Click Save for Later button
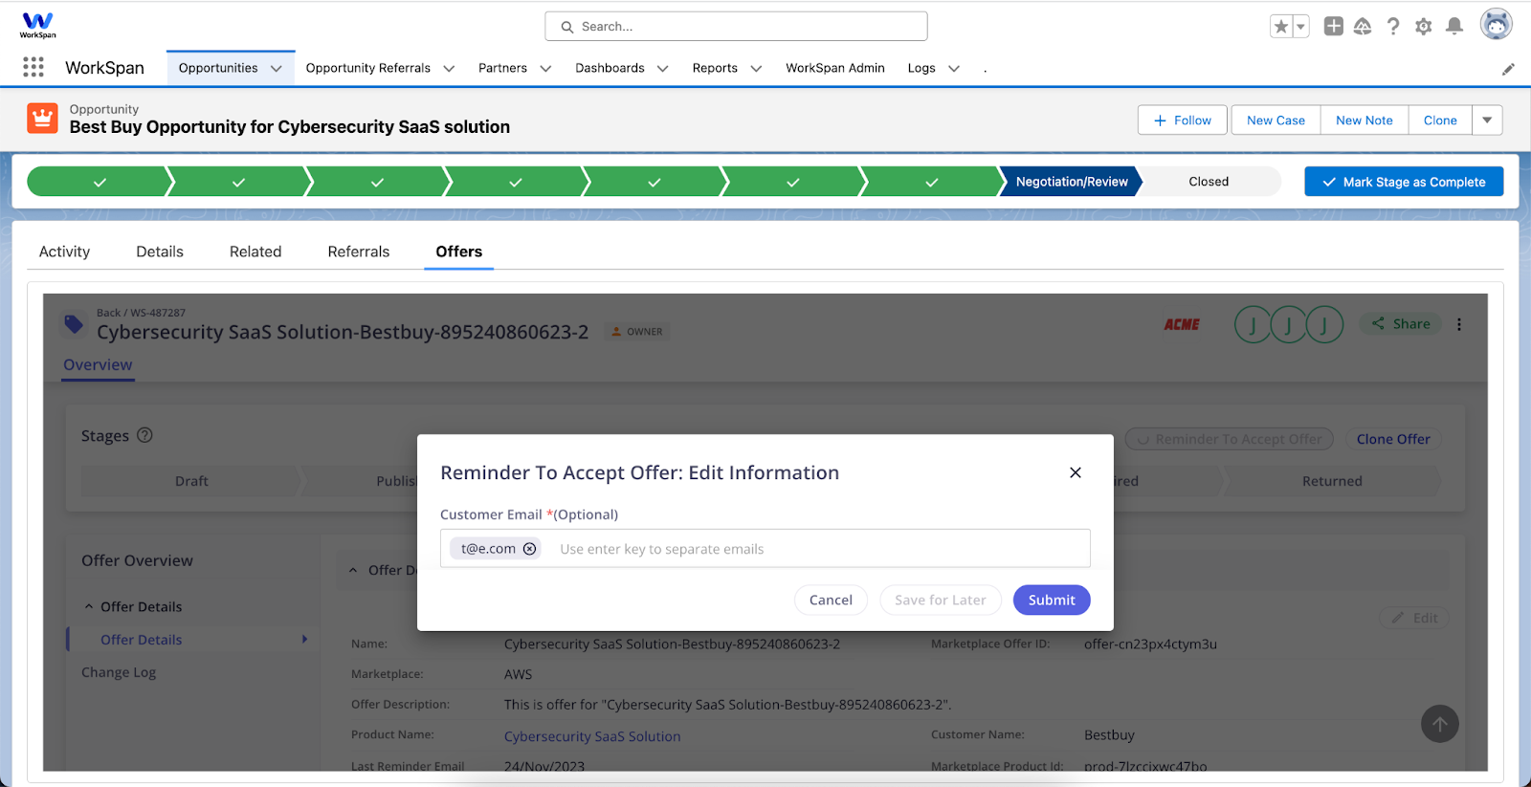The width and height of the screenshot is (1531, 787). click(941, 600)
